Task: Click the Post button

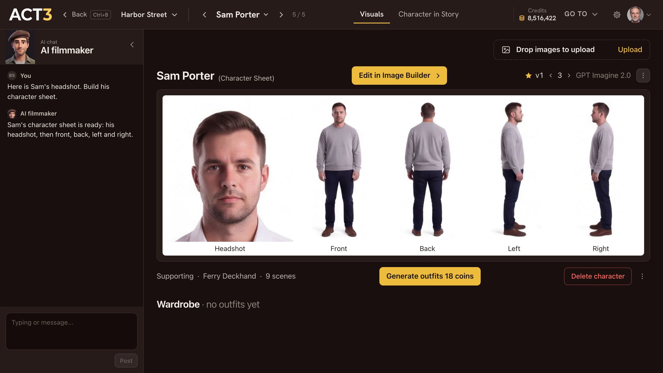Action: (x=126, y=361)
